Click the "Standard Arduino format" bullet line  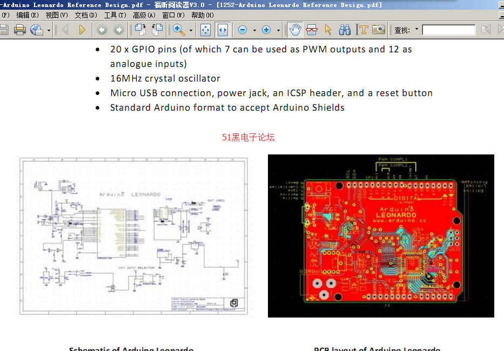click(x=227, y=107)
